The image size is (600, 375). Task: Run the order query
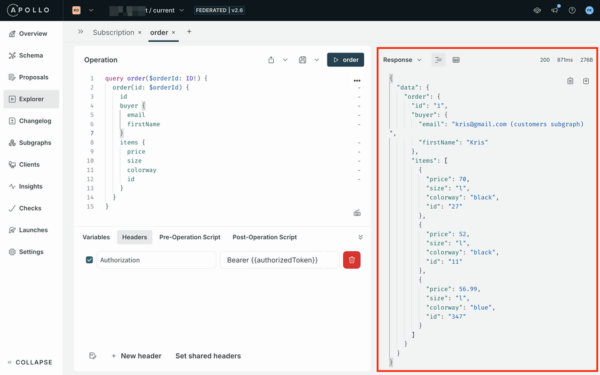pos(346,60)
